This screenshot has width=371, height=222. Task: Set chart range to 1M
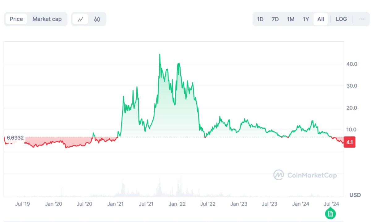click(291, 19)
